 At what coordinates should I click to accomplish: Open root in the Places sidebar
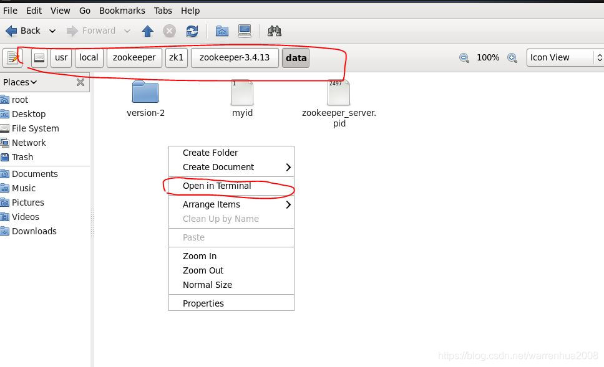[x=14, y=100]
